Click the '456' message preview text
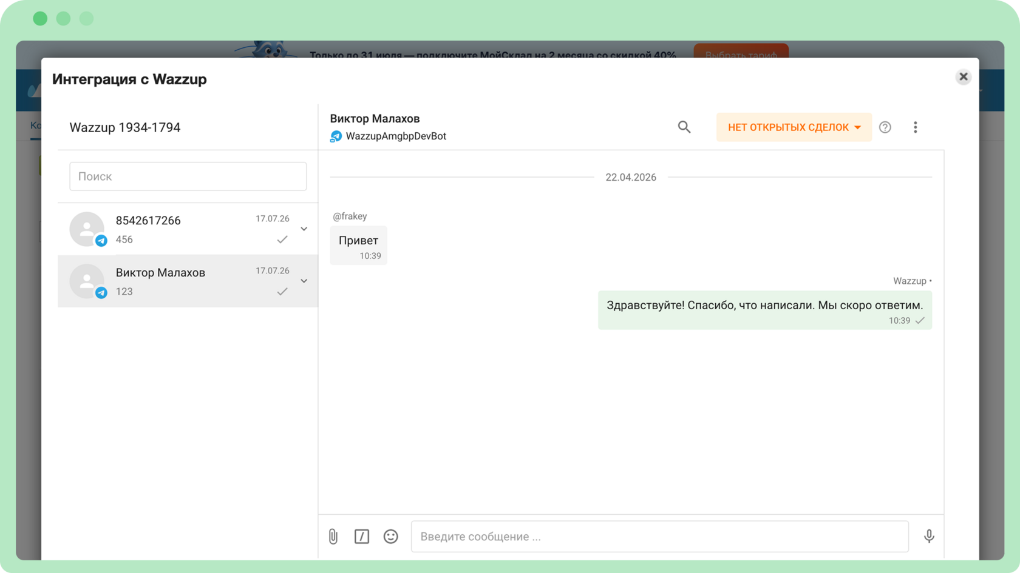This screenshot has width=1020, height=573. [x=124, y=240]
